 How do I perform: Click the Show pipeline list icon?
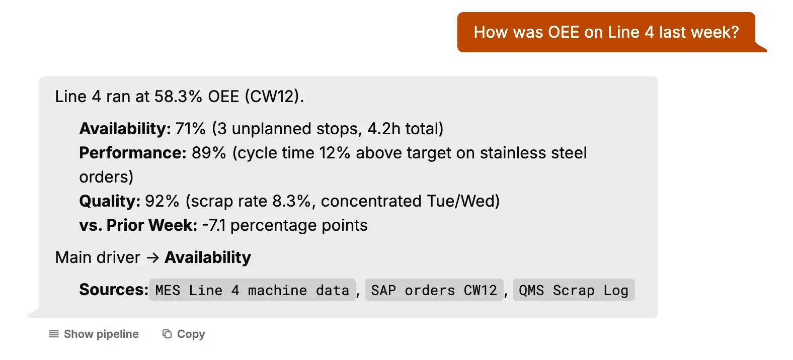click(53, 334)
